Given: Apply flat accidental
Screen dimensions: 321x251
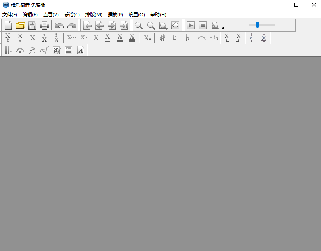Looking at the screenshot, I should (187, 38).
